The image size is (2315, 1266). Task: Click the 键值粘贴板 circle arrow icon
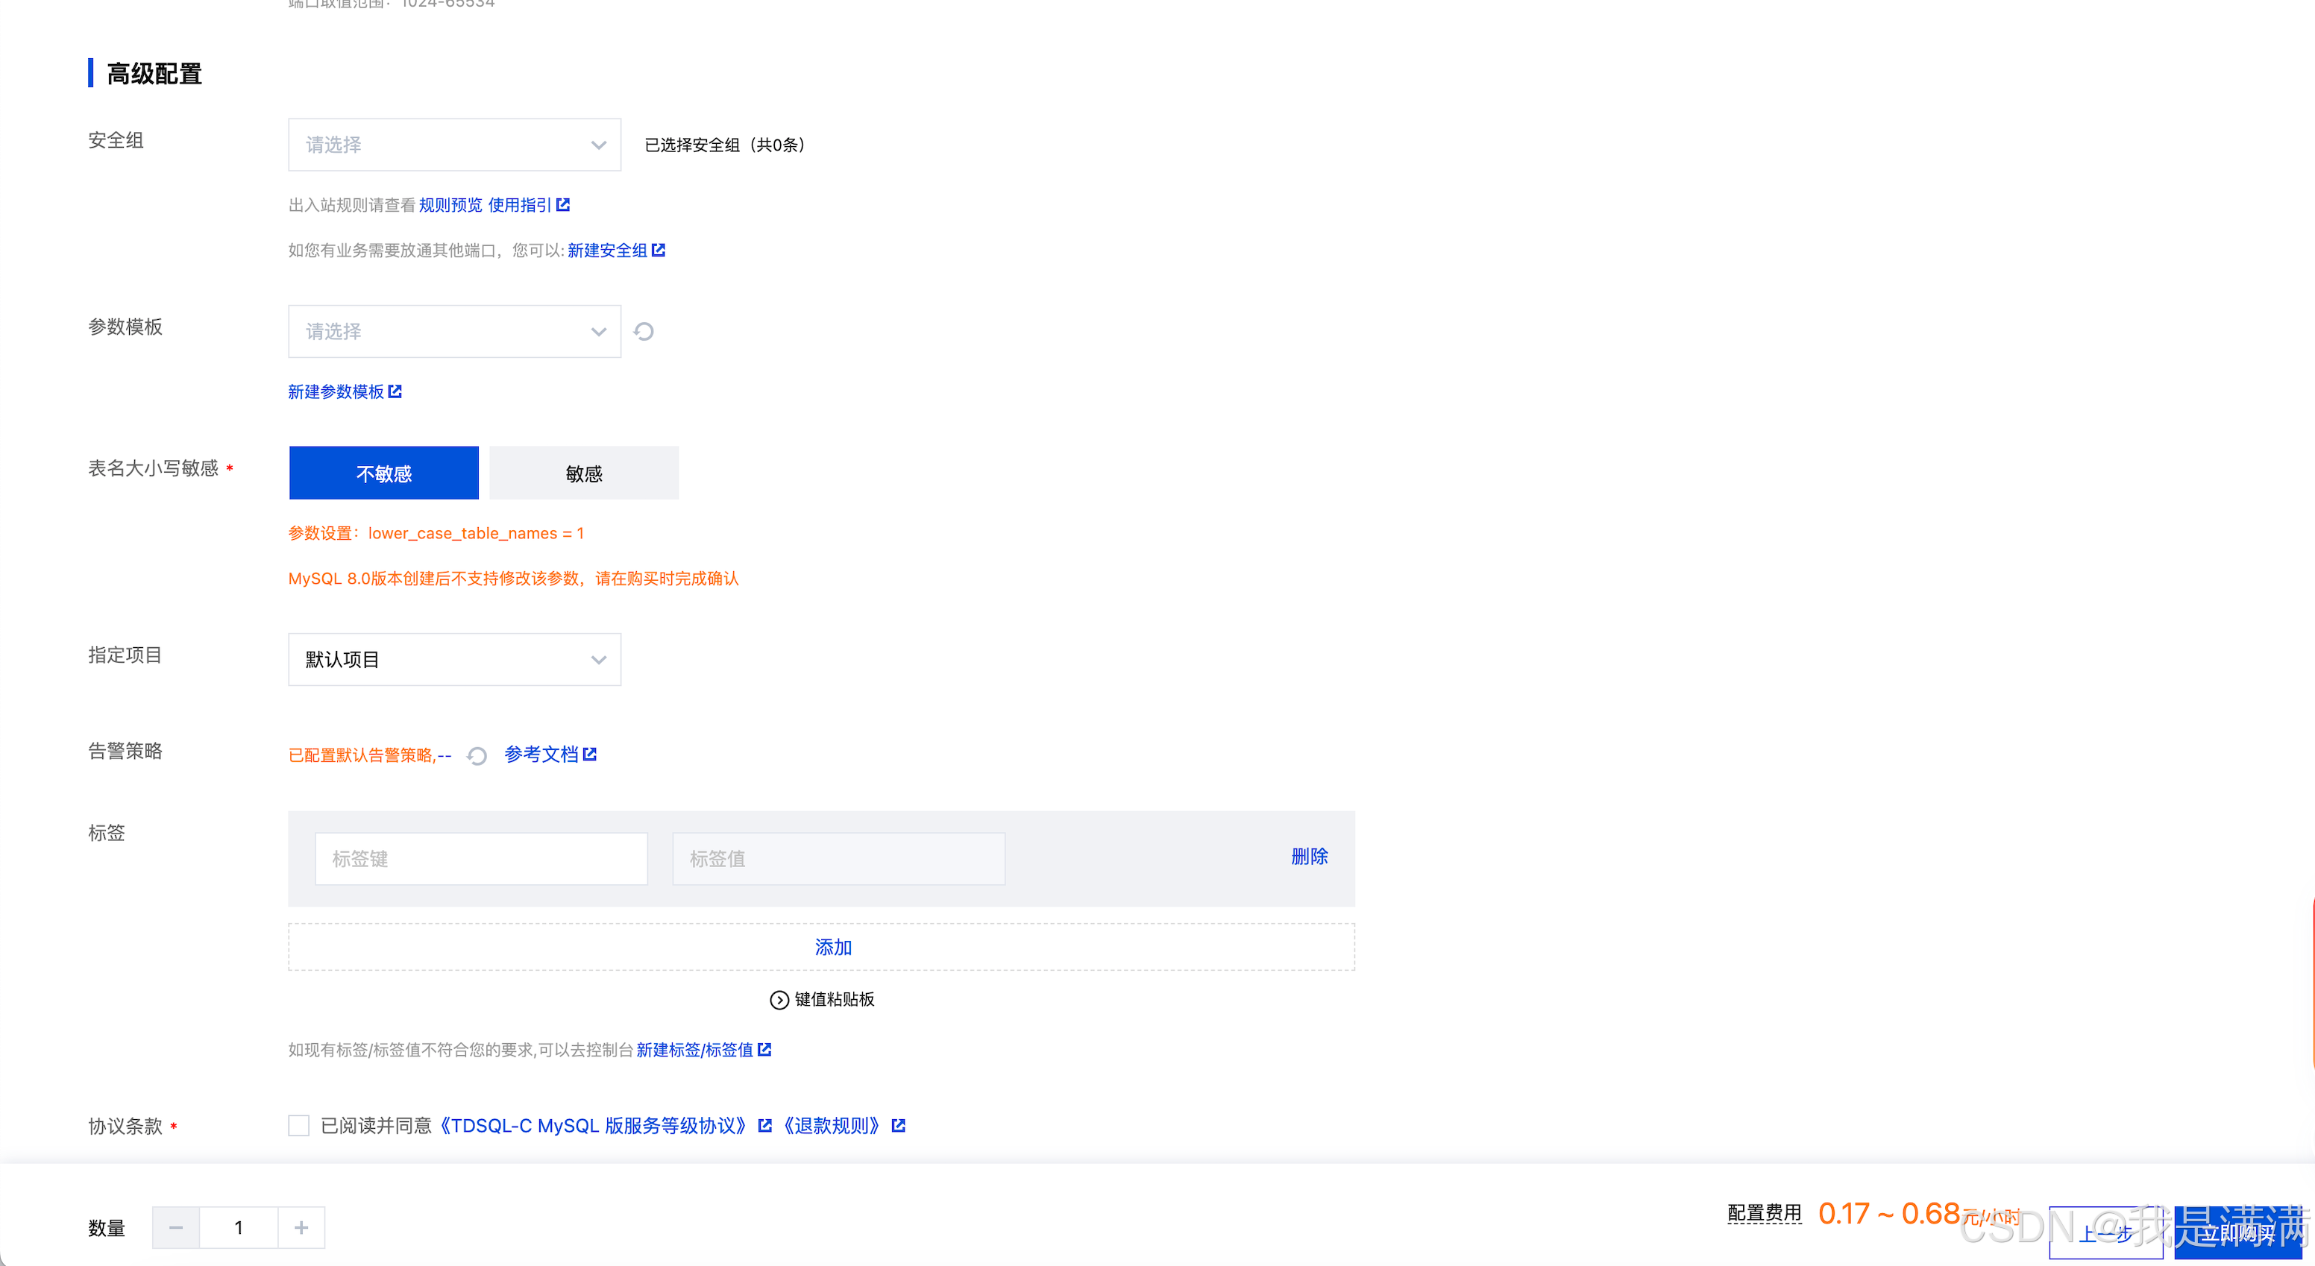click(779, 1000)
